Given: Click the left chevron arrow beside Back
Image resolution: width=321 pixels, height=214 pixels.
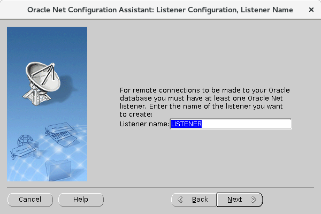Looking at the screenshot, I should (180, 200).
